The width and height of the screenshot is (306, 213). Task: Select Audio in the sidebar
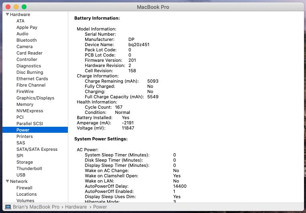pyautogui.click(x=22, y=34)
